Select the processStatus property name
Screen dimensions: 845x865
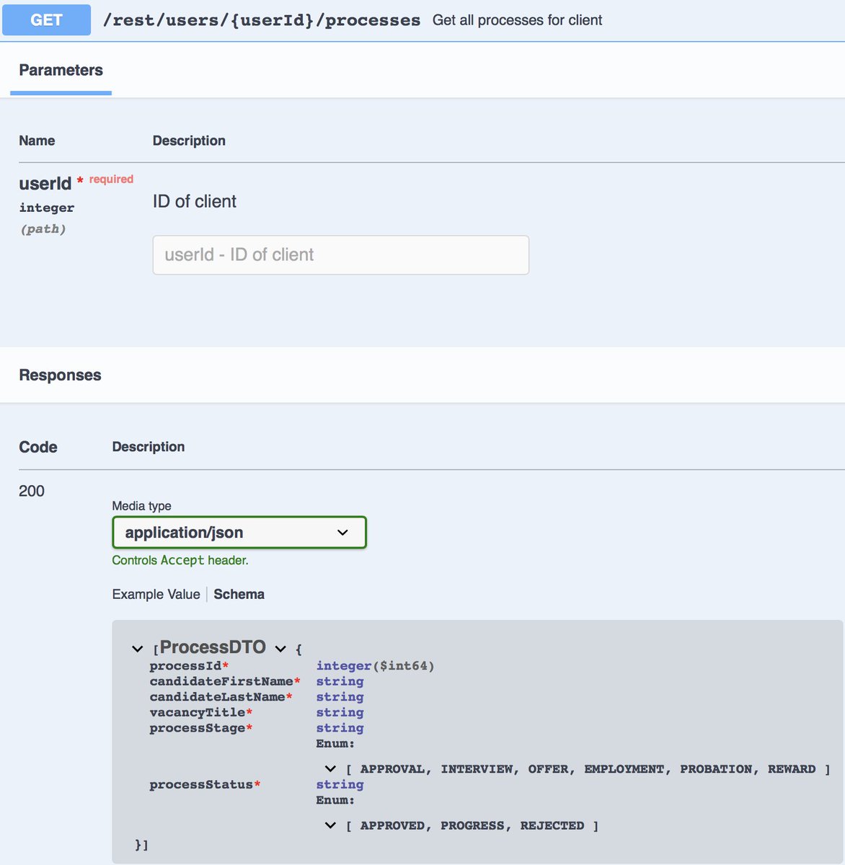pyautogui.click(x=201, y=784)
